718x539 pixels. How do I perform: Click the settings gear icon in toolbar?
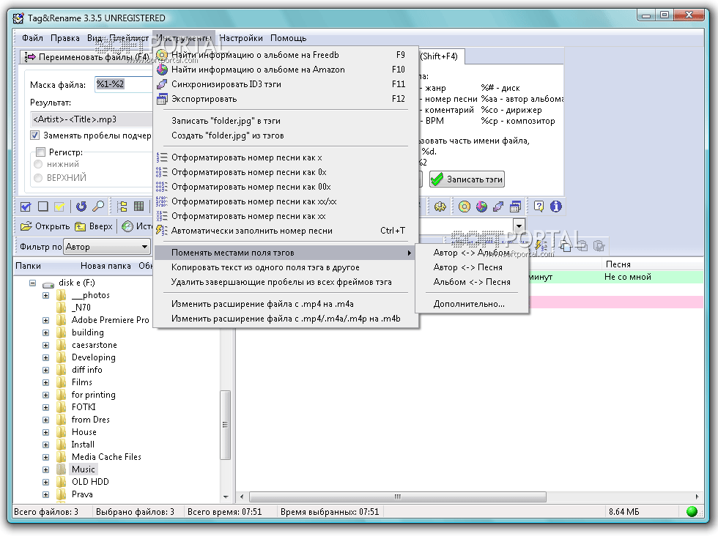440,207
